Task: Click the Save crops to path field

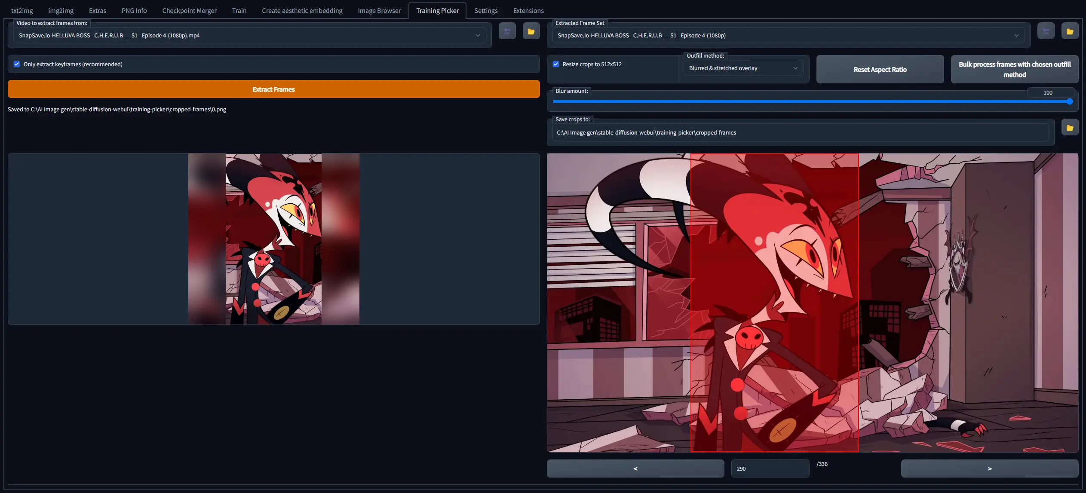Action: tap(800, 132)
